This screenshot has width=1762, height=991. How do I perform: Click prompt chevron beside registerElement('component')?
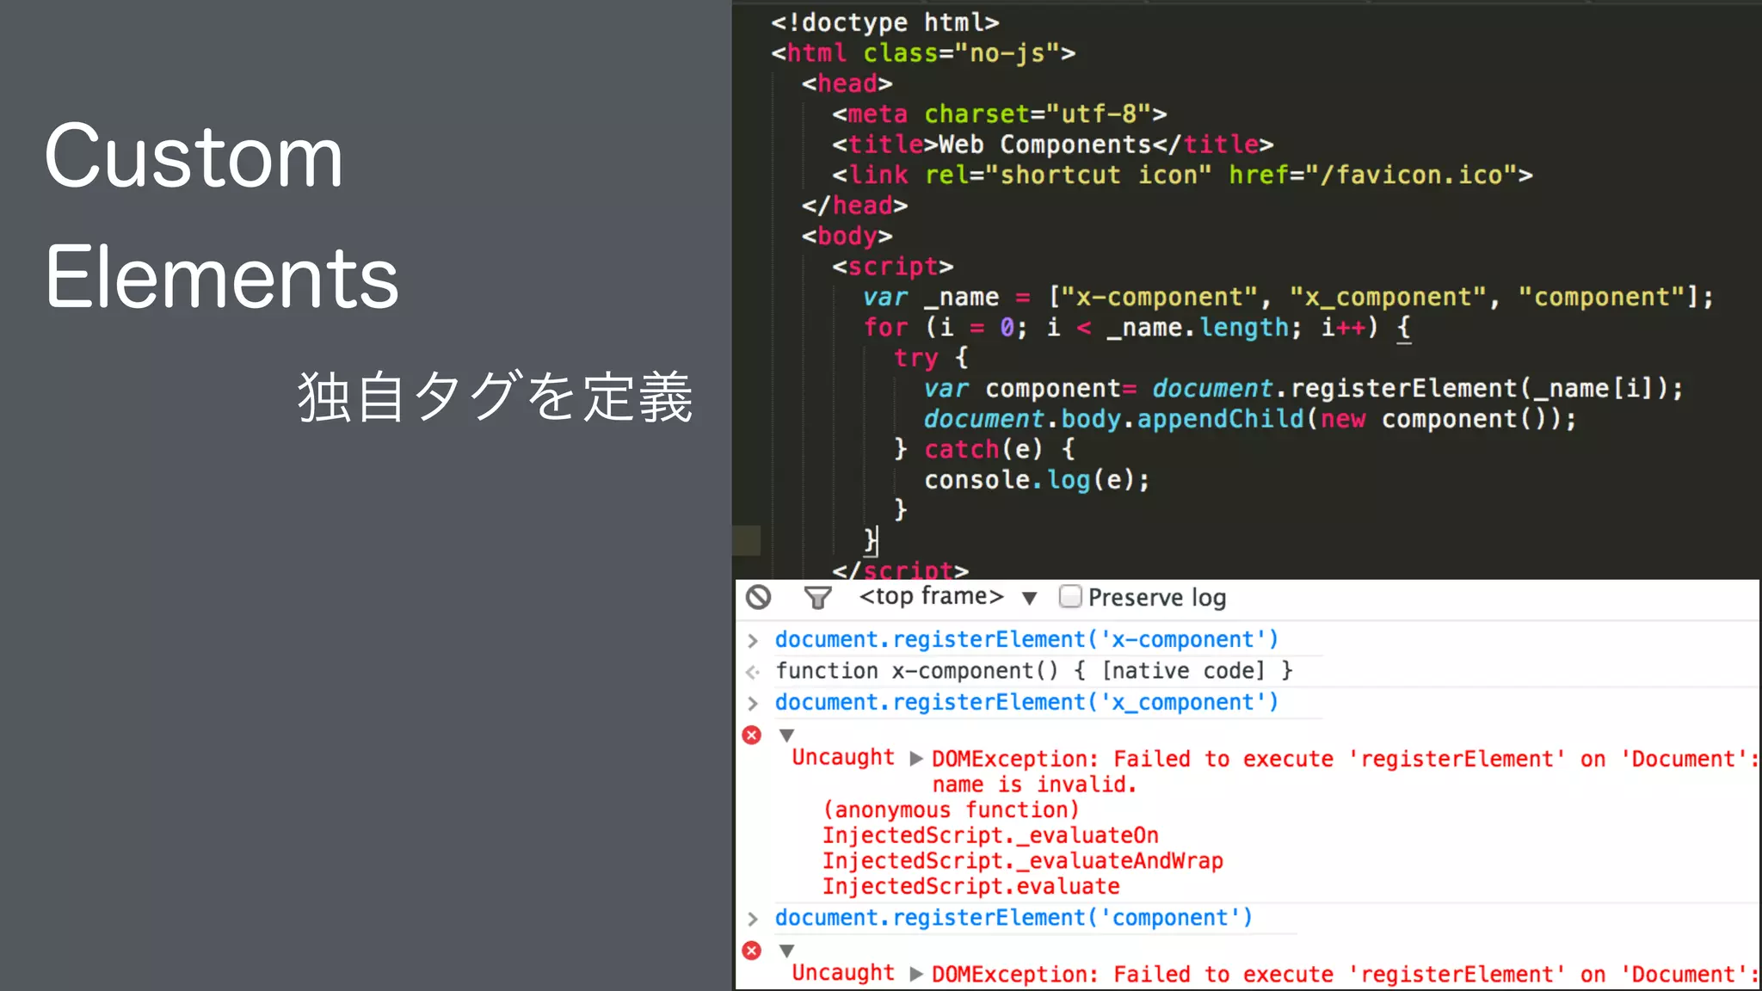point(753,919)
